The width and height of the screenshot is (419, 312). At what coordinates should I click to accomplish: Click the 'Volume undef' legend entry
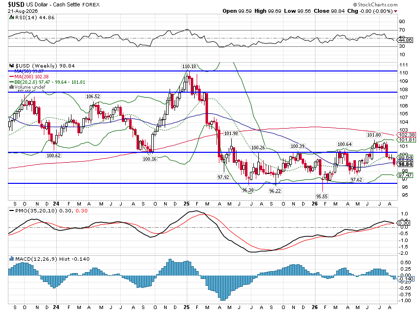[x=30, y=87]
